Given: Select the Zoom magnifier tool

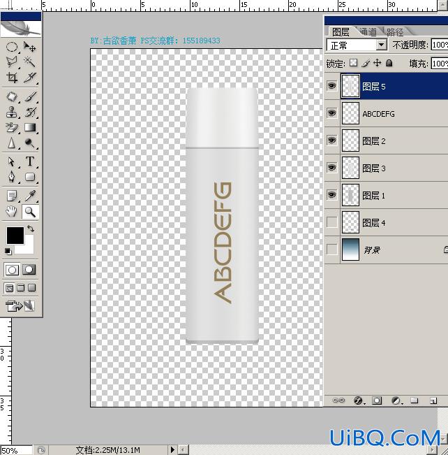Looking at the screenshot, I should [29, 212].
